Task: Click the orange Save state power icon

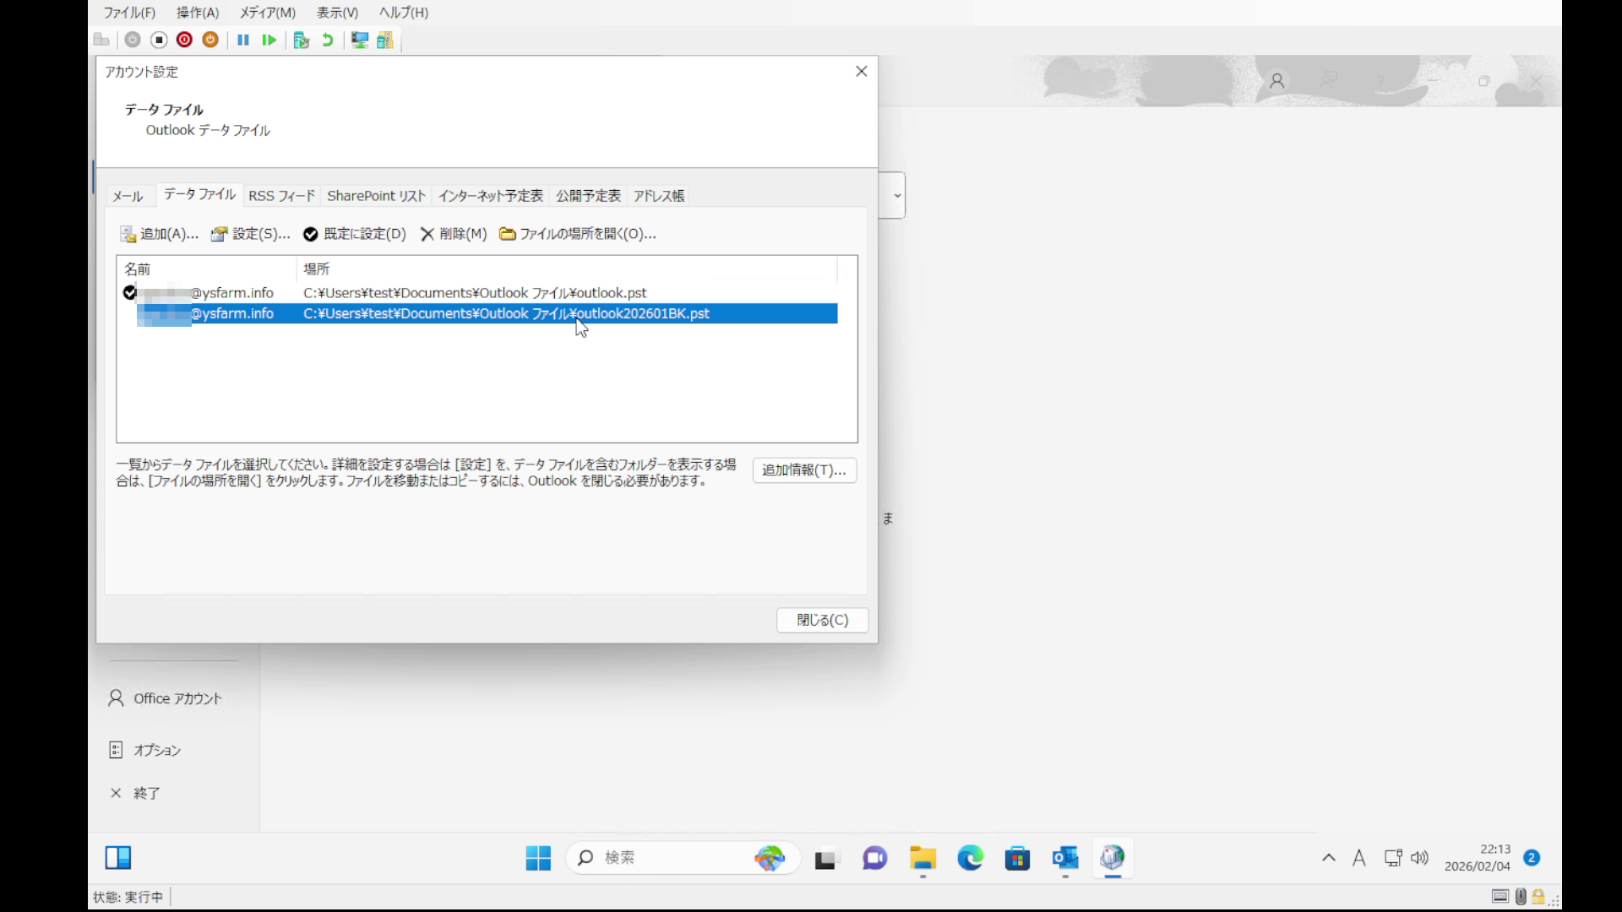Action: point(210,40)
